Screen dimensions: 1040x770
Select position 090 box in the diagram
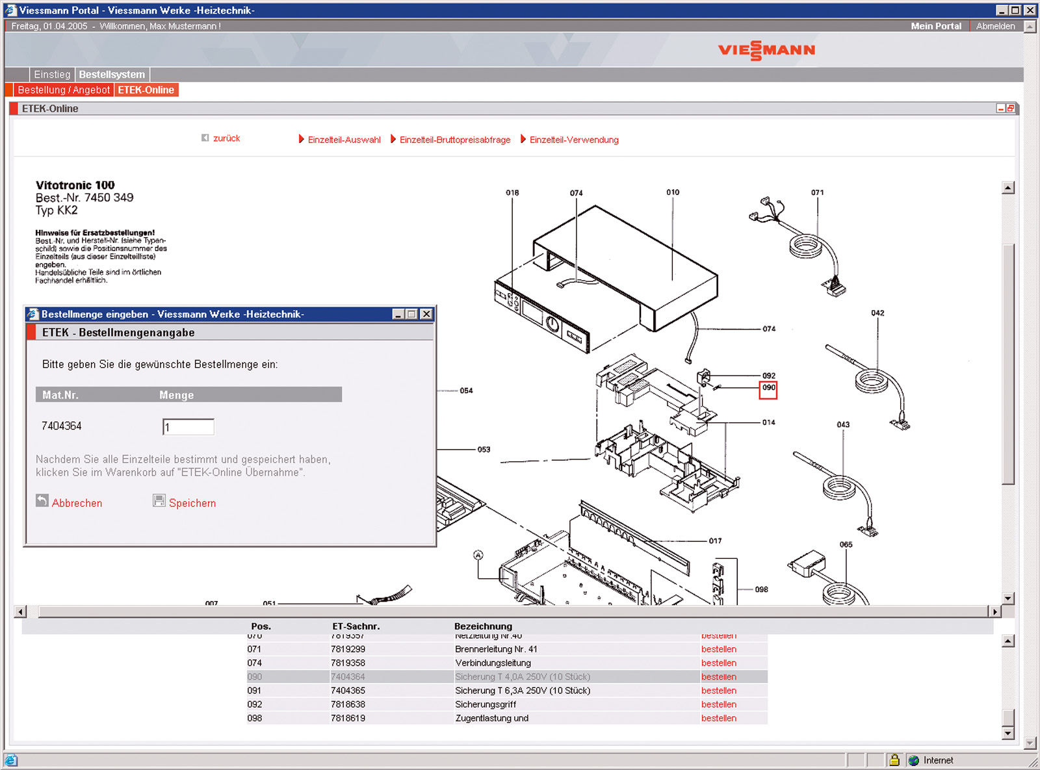click(768, 390)
